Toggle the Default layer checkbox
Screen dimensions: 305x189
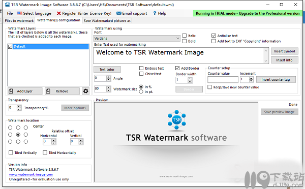click(10, 46)
